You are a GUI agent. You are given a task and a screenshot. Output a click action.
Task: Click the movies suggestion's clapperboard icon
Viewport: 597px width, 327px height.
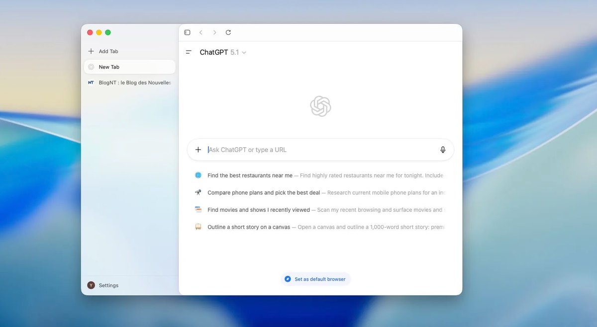click(198, 209)
